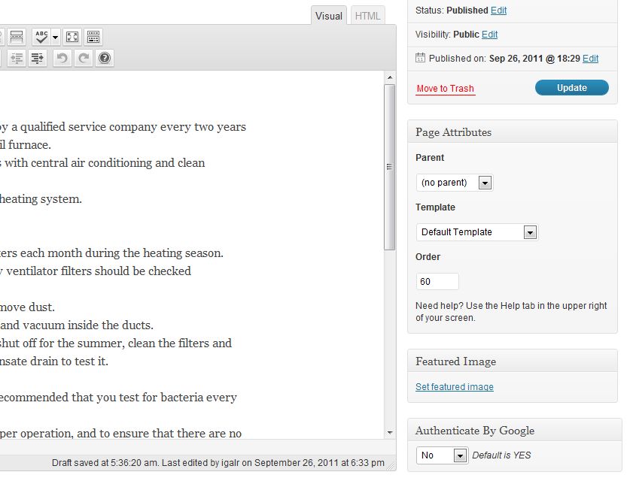Click the editor vertical scrollbar thumb
The width and height of the screenshot is (630, 481).
point(389,167)
